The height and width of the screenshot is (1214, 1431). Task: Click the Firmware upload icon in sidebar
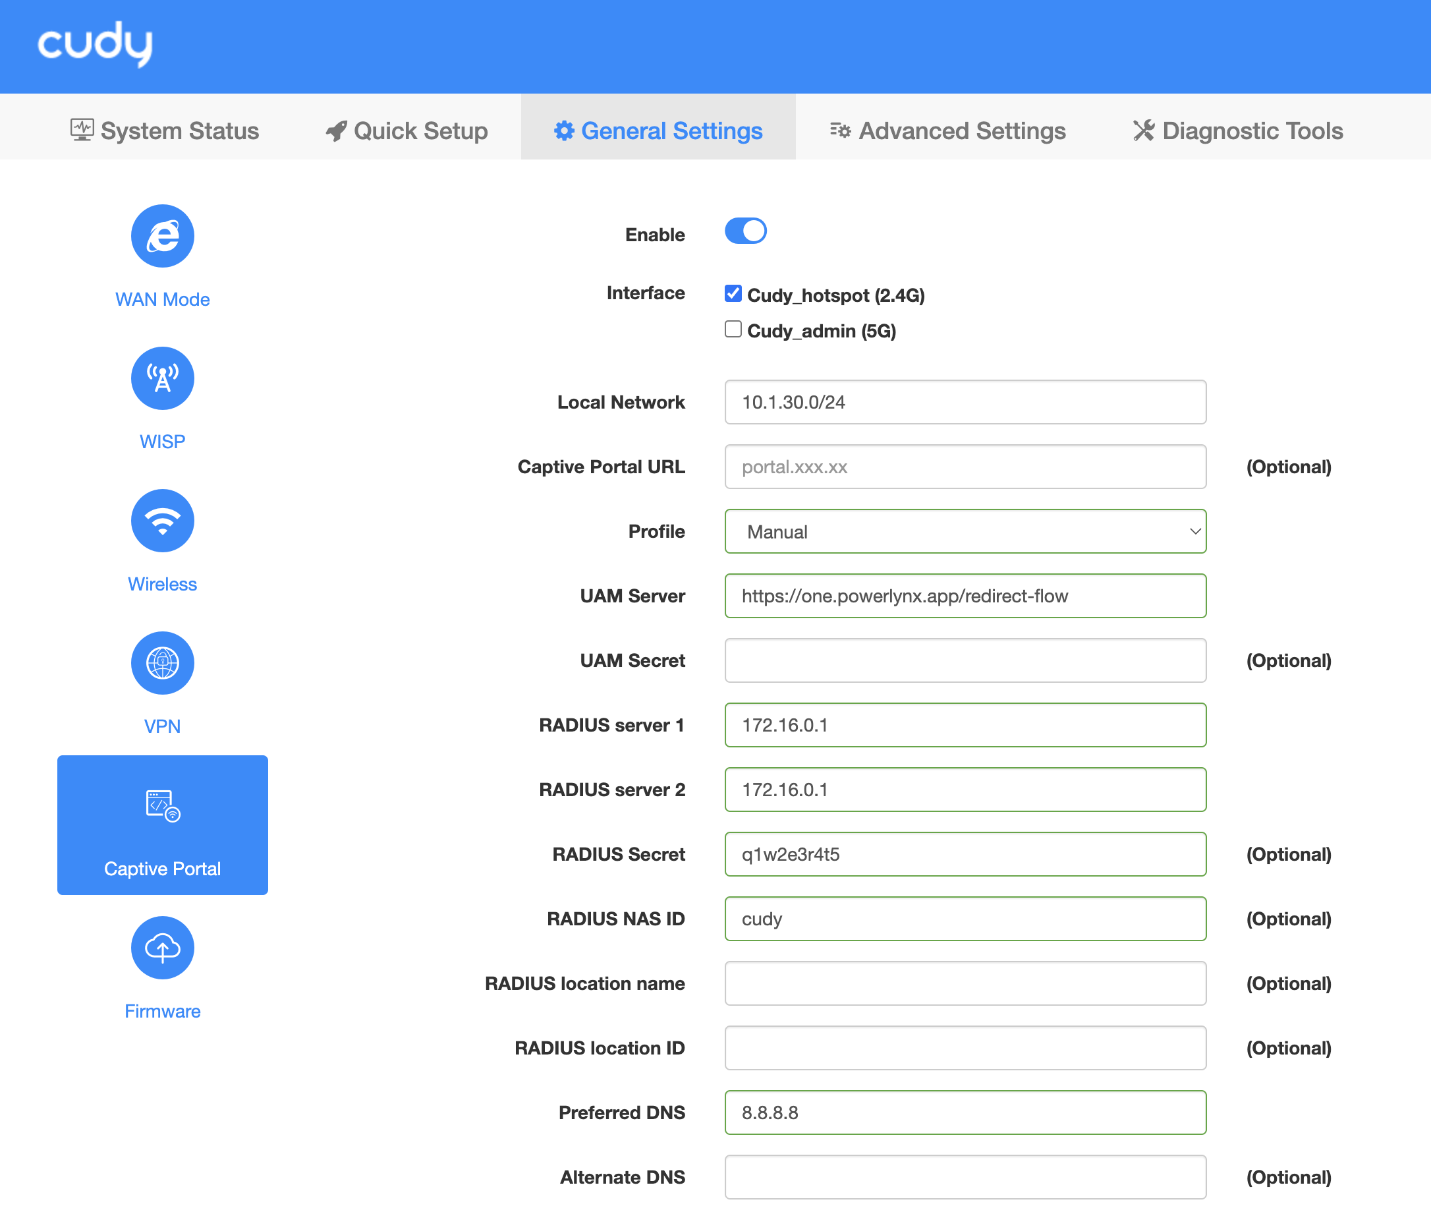163,948
